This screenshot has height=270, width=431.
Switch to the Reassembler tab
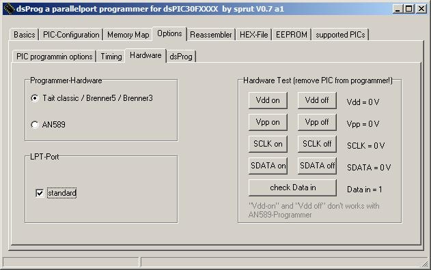click(211, 35)
